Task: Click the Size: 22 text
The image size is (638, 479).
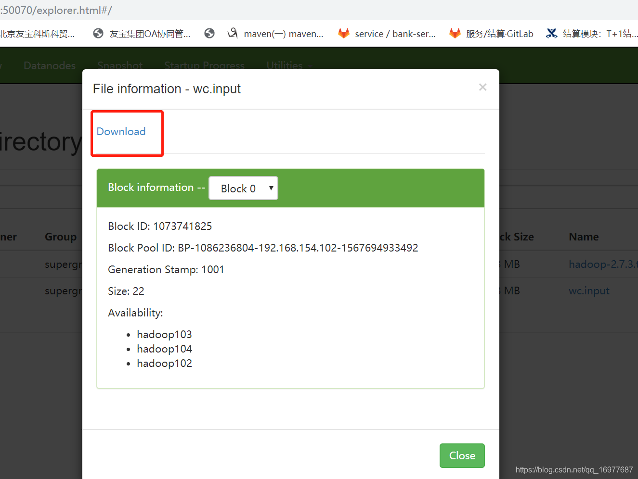Action: 126,291
